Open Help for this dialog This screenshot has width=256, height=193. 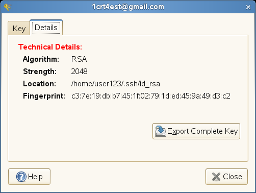point(29,177)
